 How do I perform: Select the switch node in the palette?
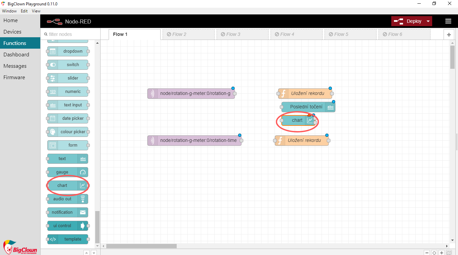[68, 65]
